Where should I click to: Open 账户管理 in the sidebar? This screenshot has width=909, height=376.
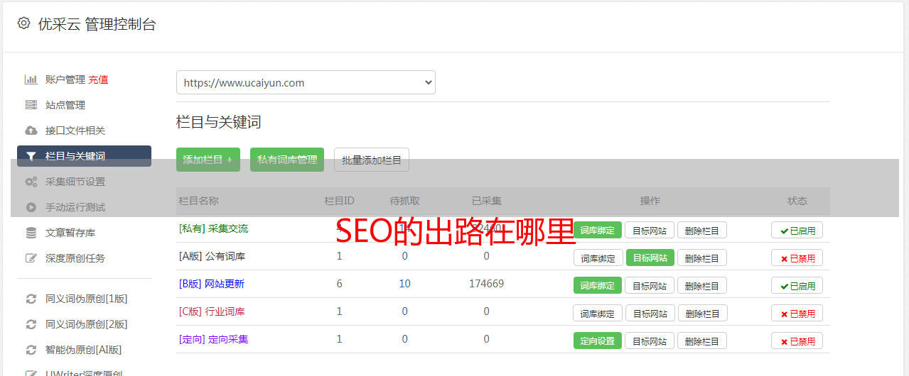pyautogui.click(x=65, y=79)
